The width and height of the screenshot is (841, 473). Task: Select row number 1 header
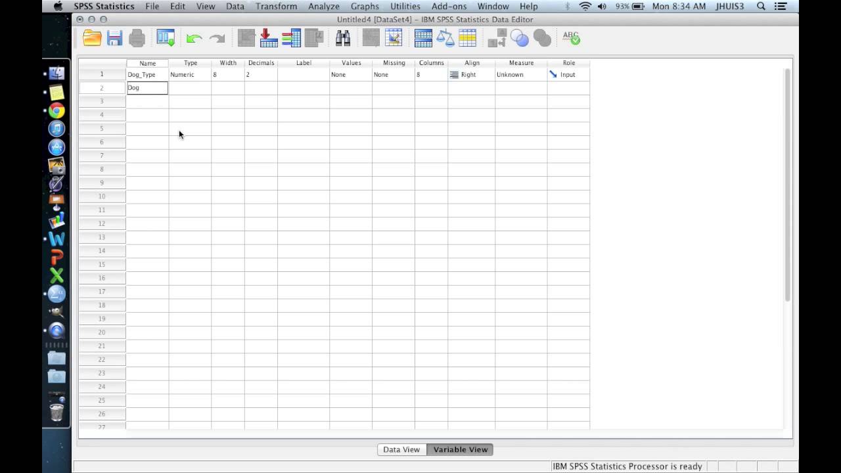(102, 74)
